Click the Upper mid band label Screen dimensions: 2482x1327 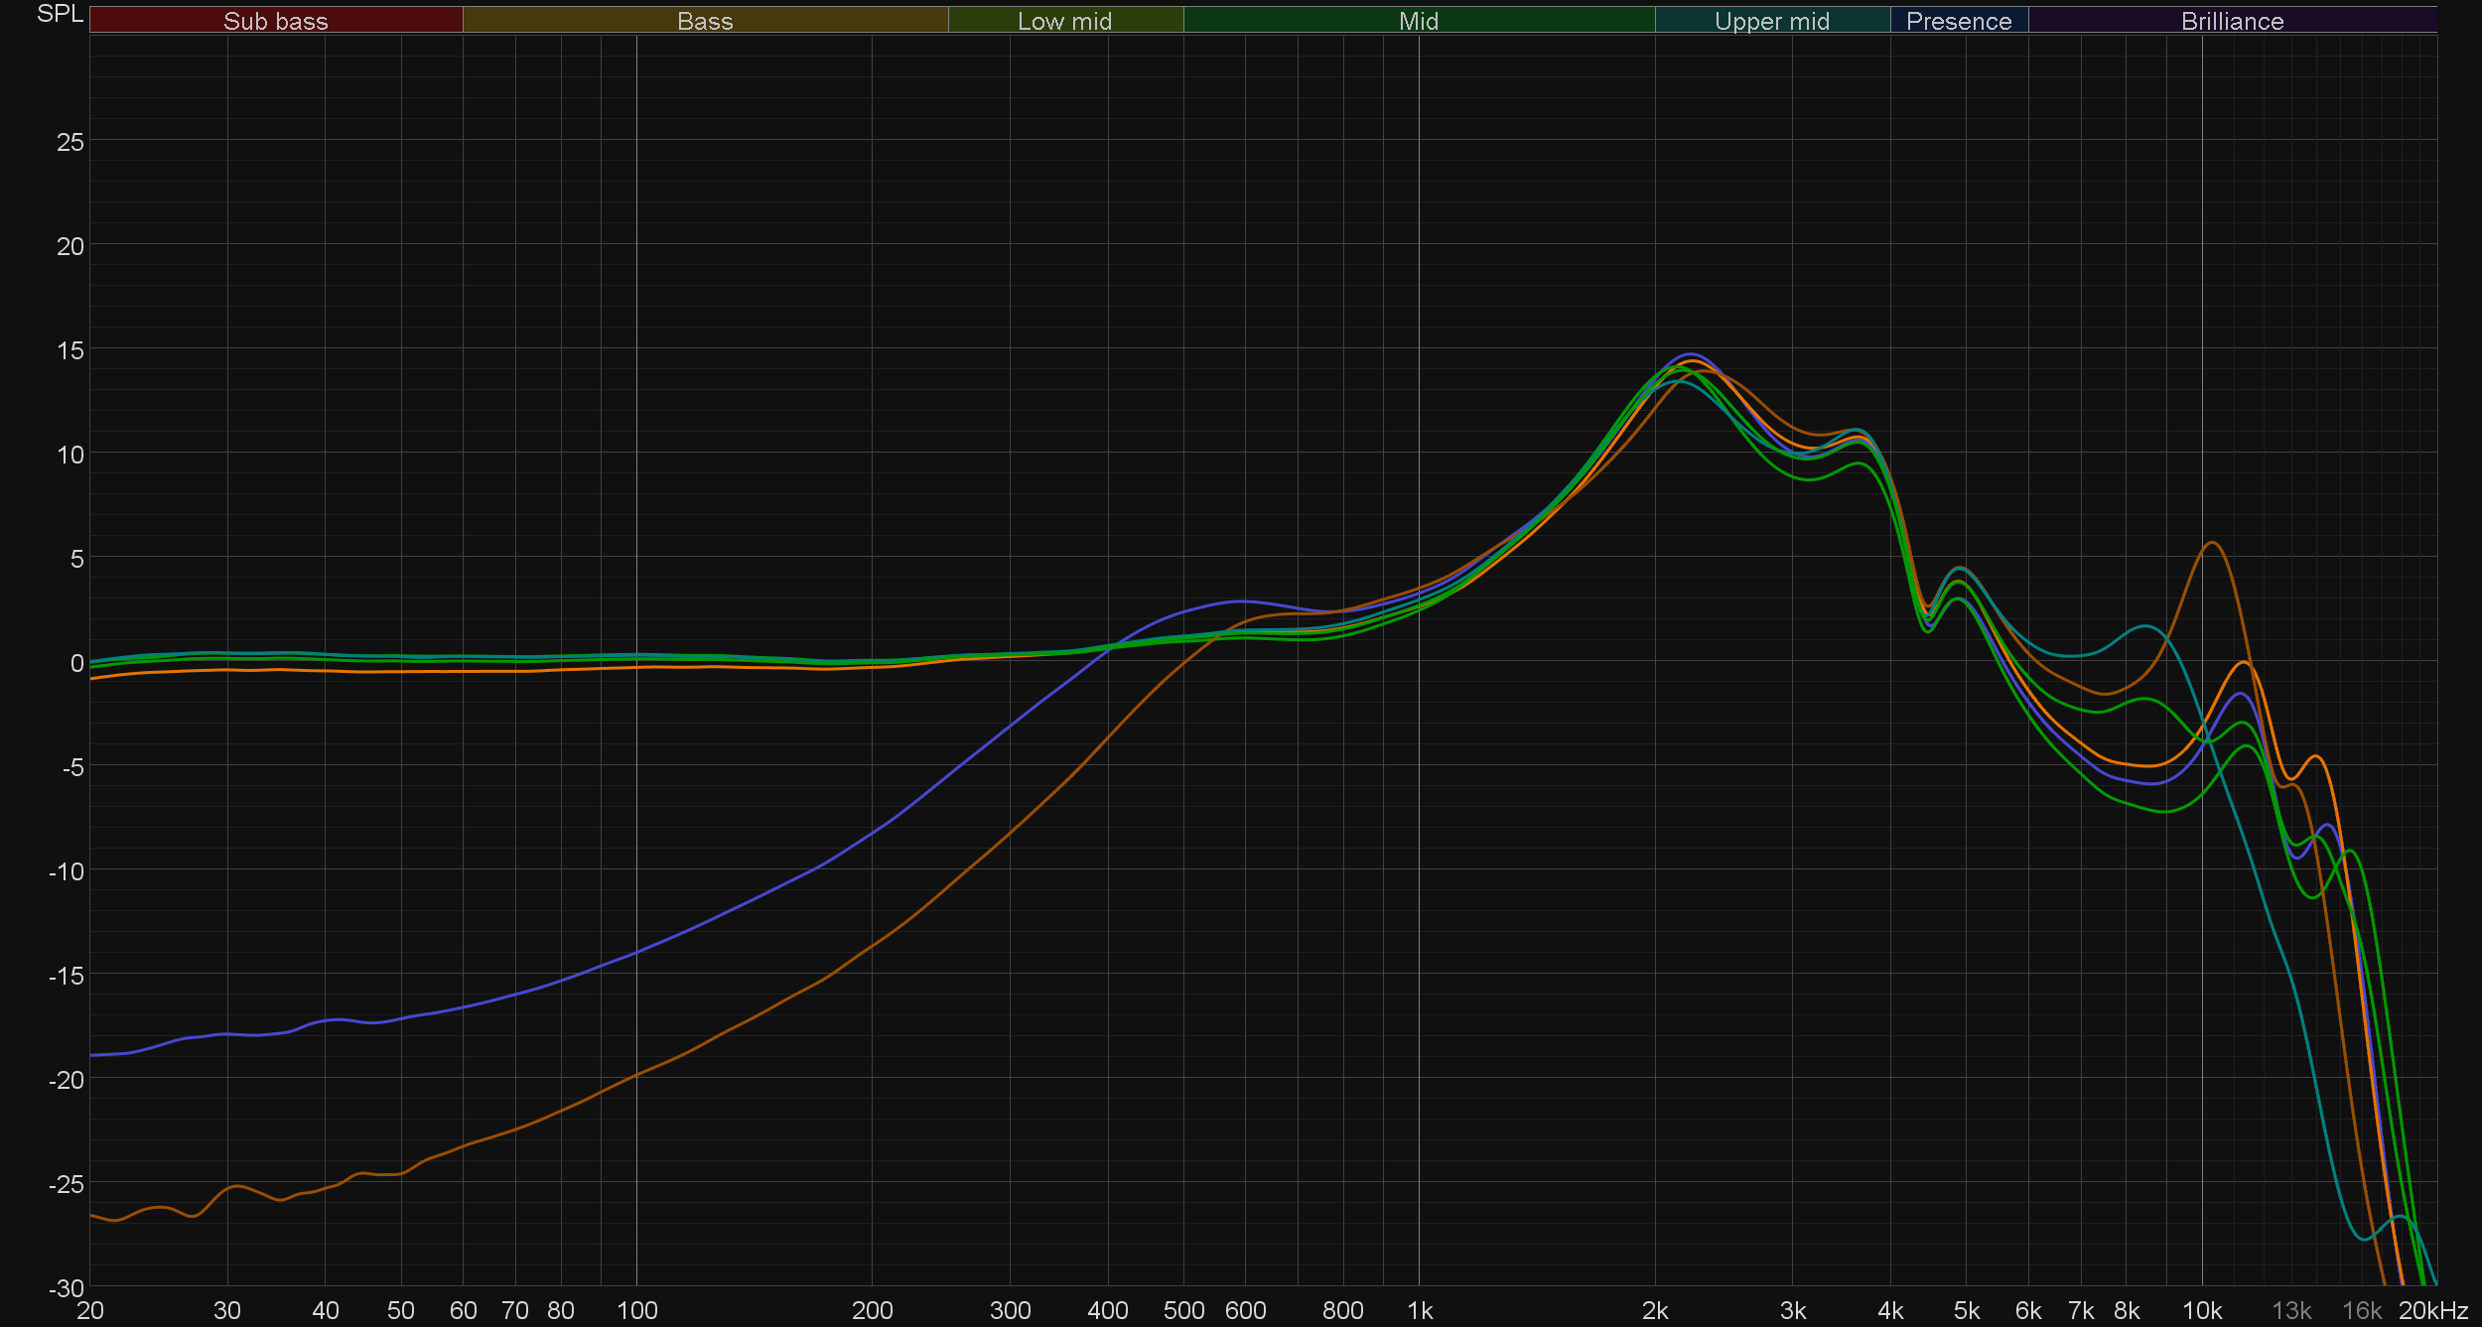[1771, 21]
